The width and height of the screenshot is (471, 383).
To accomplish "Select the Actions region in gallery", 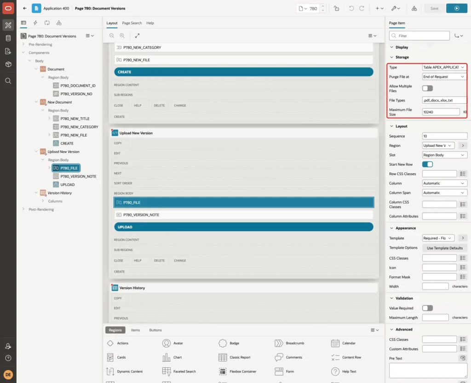I will click(x=118, y=343).
